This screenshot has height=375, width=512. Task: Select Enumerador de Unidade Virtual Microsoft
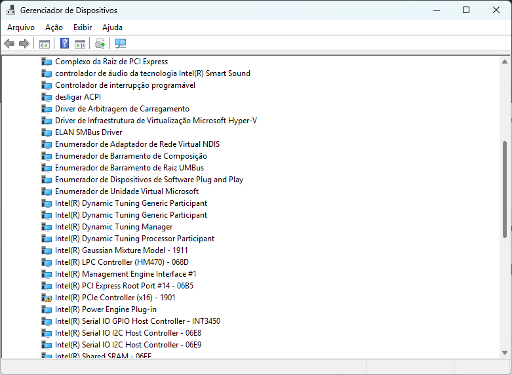tap(127, 191)
